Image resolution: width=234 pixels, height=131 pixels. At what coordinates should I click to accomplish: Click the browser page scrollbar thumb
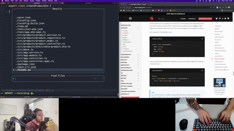(233, 74)
